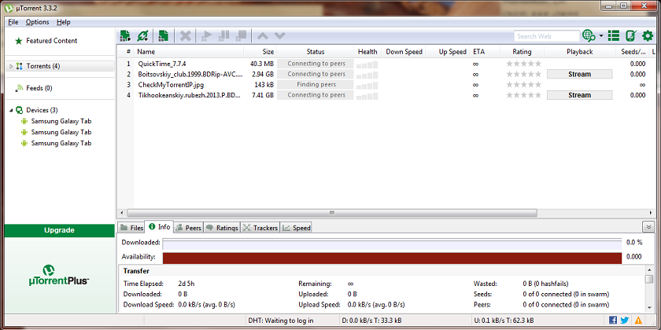Viewport: 661px width, 330px height.
Task: Click the green Upgrade button
Action: tap(60, 230)
